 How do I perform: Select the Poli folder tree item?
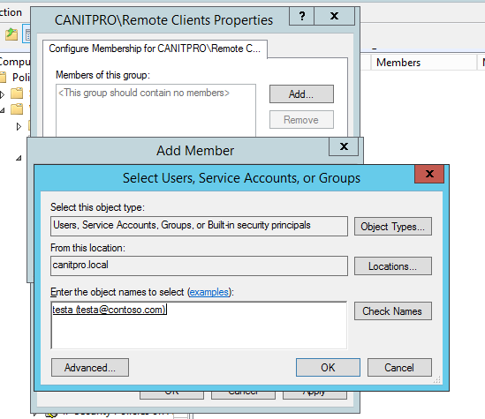tap(20, 78)
